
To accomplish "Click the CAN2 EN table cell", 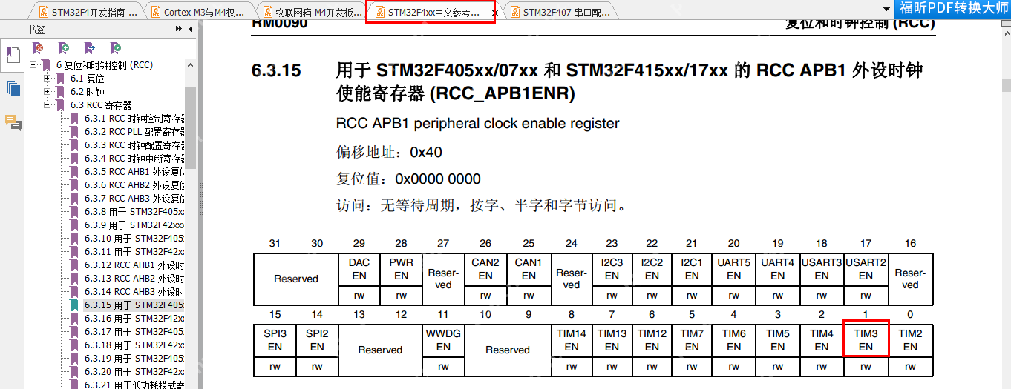I will [485, 269].
